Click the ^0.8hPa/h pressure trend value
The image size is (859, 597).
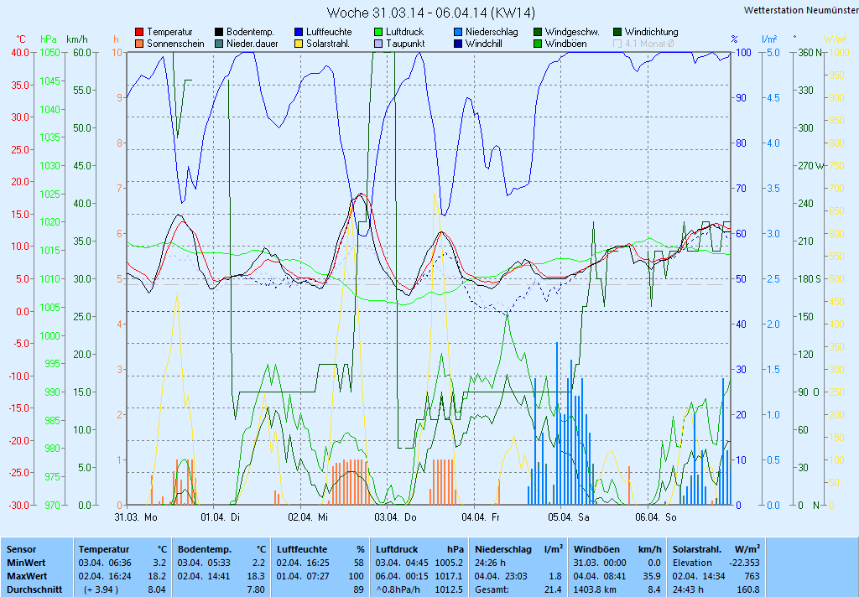[400, 590]
